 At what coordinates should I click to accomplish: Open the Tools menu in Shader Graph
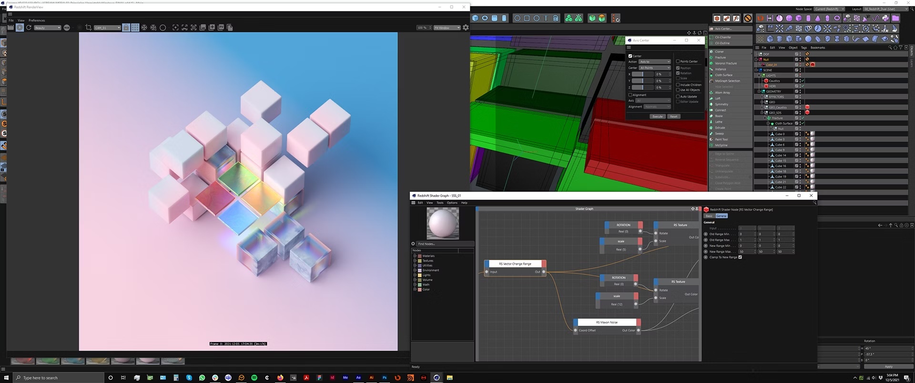440,203
